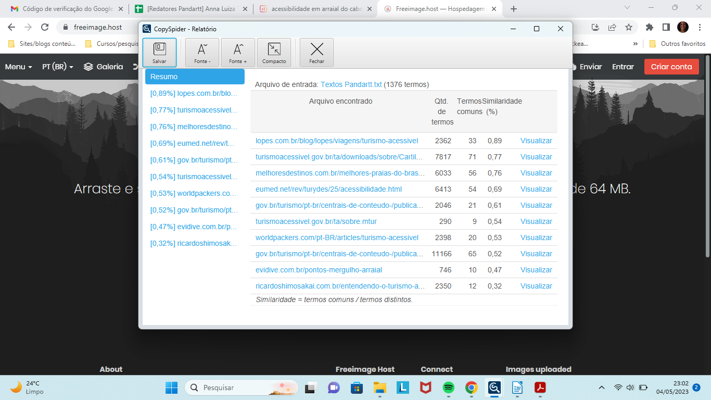Open Chrome's tab search dropdown
Image resolution: width=711 pixels, height=400 pixels.
pos(627,8)
